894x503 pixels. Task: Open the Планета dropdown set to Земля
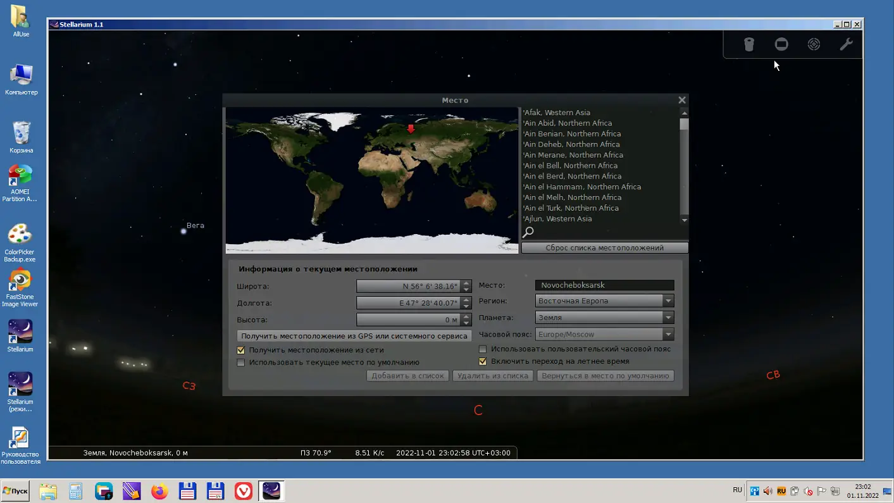tap(667, 318)
